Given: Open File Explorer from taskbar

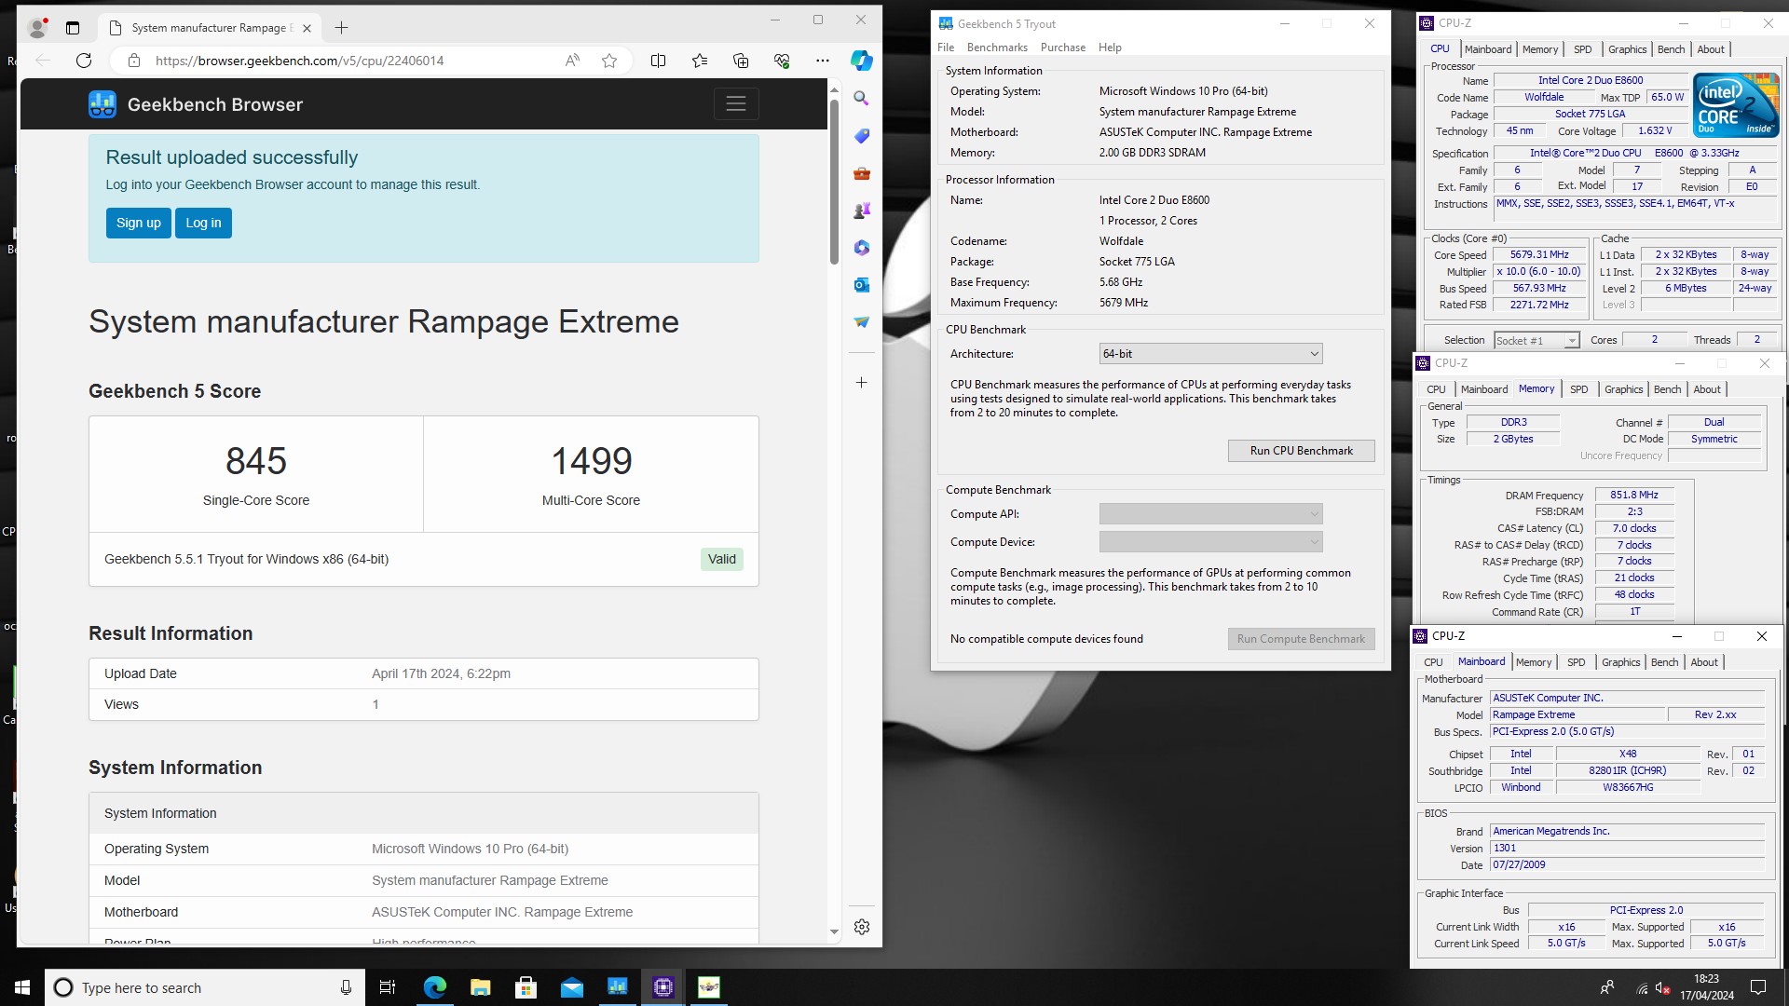Looking at the screenshot, I should pyautogui.click(x=480, y=987).
